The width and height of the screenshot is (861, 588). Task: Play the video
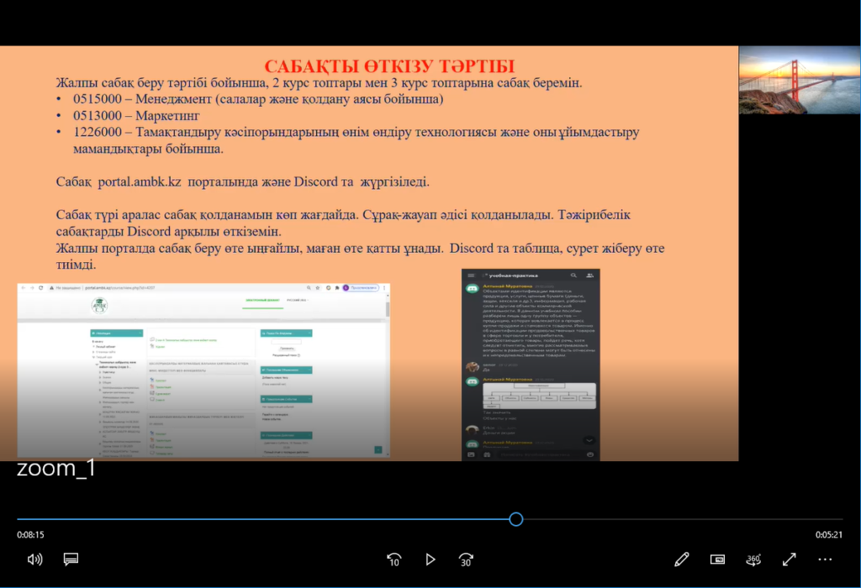point(430,559)
